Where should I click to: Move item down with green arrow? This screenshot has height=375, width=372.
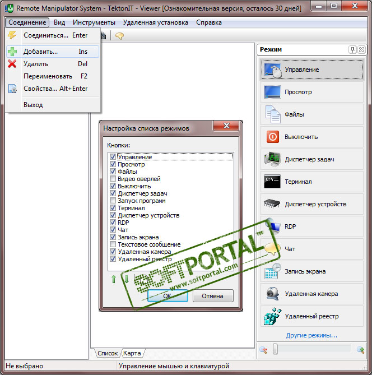click(127, 279)
